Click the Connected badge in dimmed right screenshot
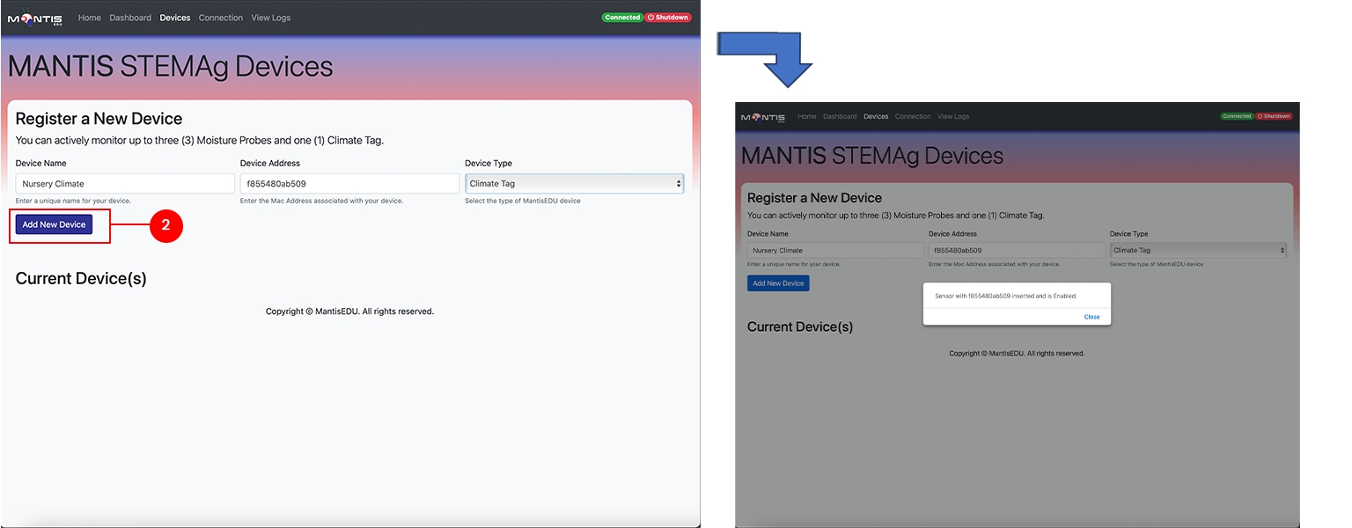1352x528 pixels. (x=1236, y=116)
